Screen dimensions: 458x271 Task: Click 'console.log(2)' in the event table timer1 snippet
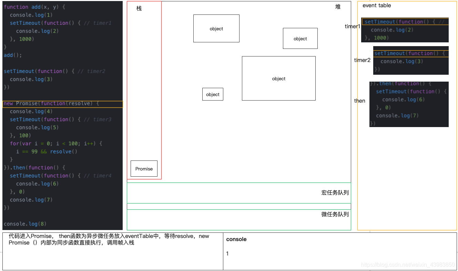[392, 30]
